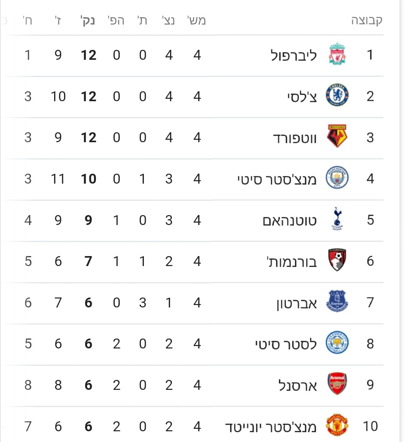Click the Manchester United crest
This screenshot has width=407, height=442.
click(x=337, y=425)
